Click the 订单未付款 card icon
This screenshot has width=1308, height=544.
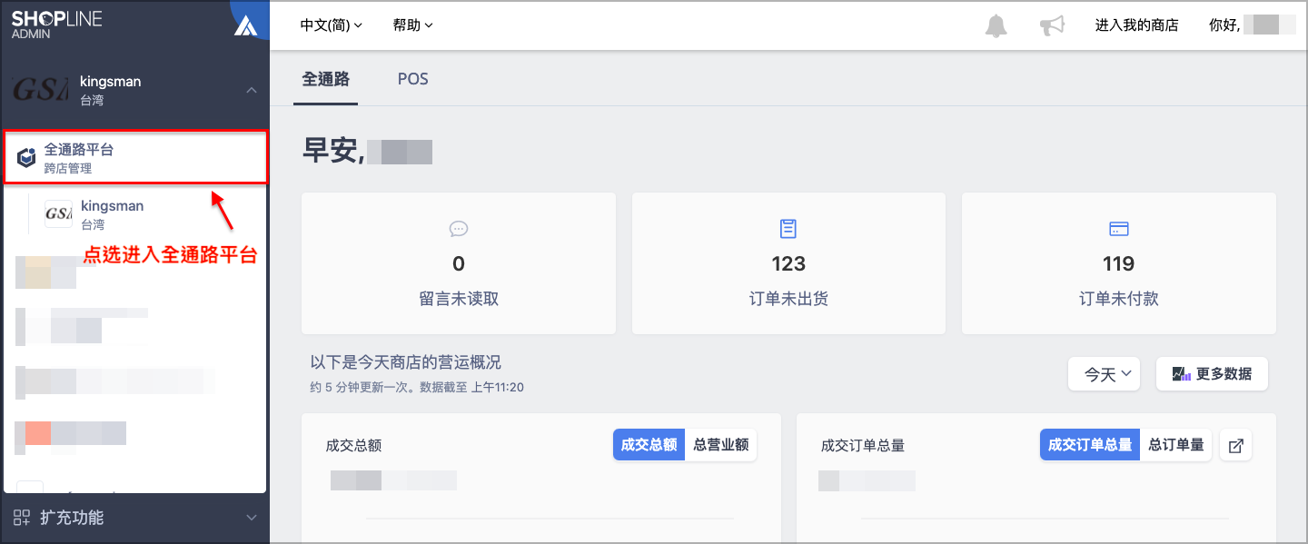pos(1118,229)
